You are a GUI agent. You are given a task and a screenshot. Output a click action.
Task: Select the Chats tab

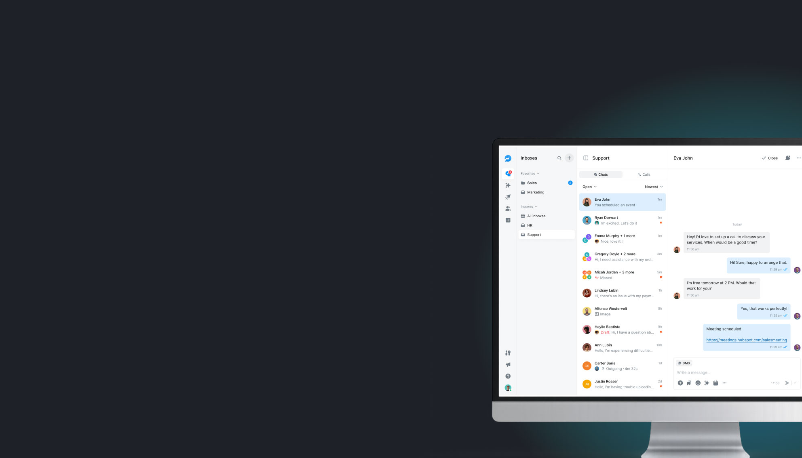click(x=601, y=175)
